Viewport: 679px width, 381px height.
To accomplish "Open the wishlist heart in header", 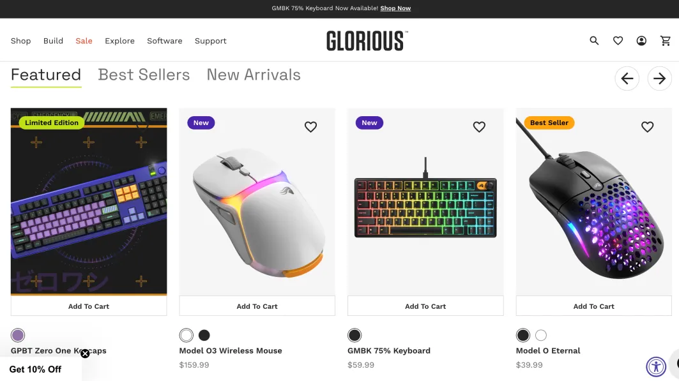I will (x=618, y=41).
